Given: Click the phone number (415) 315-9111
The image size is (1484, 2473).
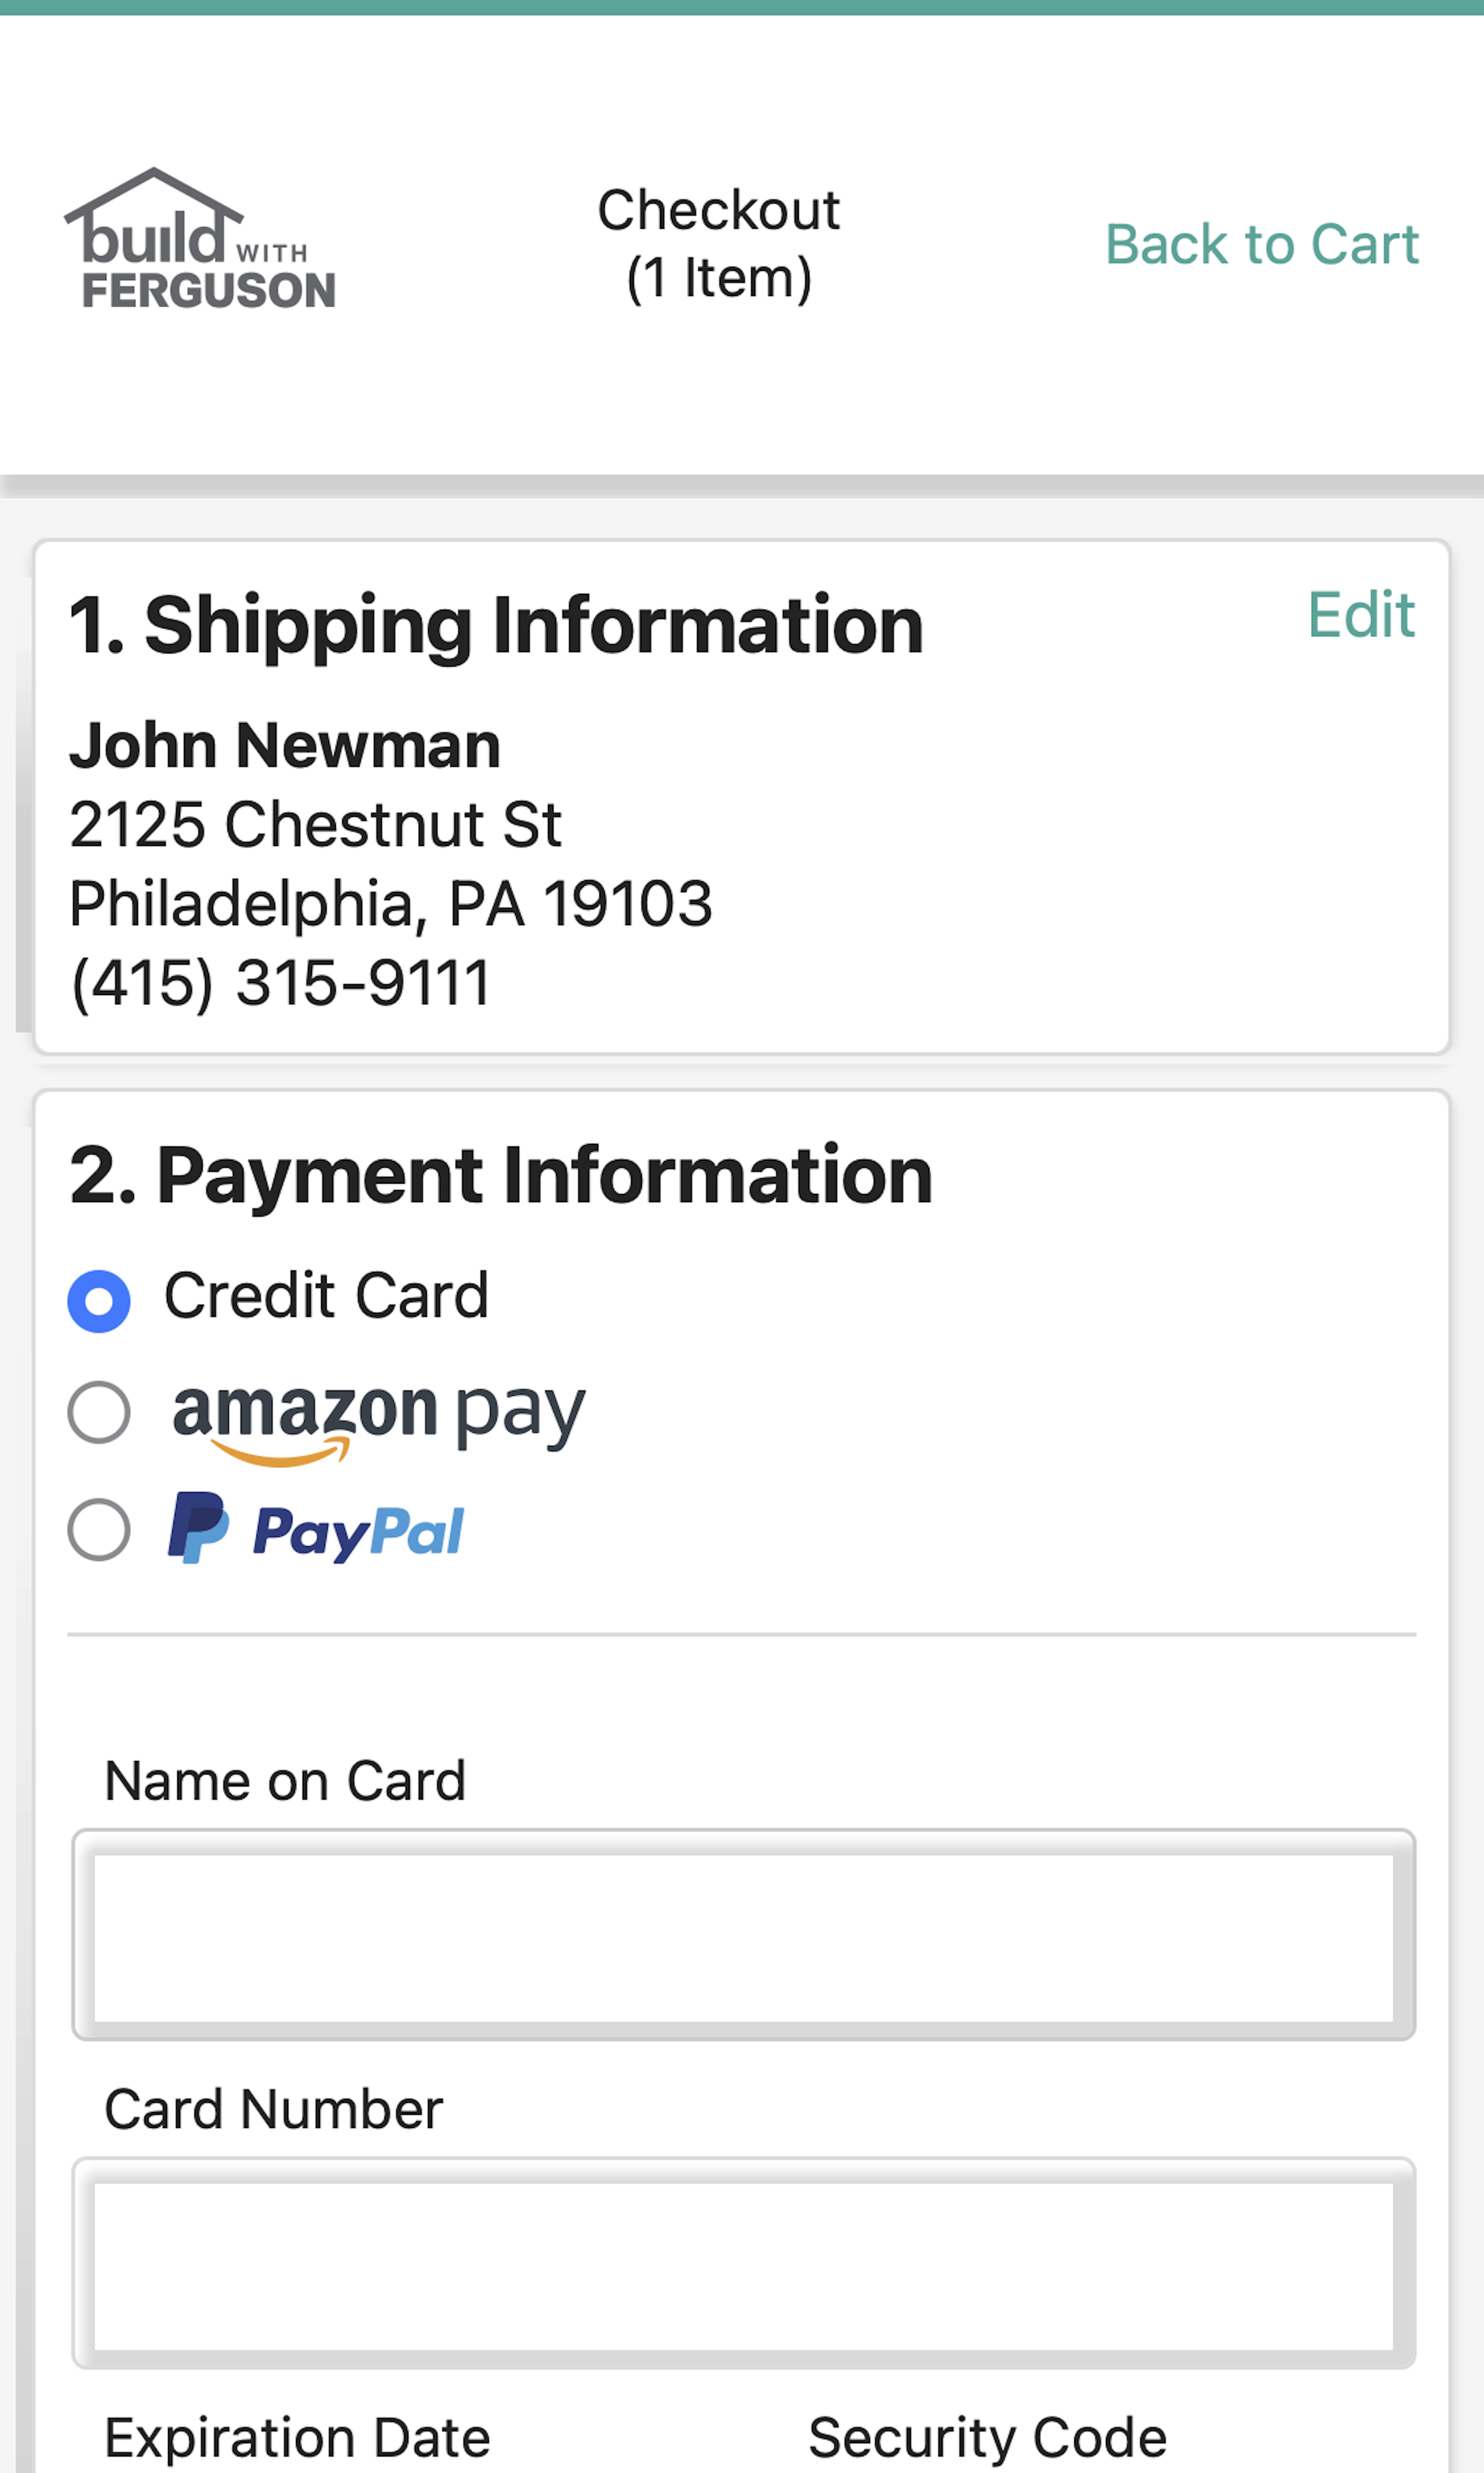Looking at the screenshot, I should click(x=280, y=984).
